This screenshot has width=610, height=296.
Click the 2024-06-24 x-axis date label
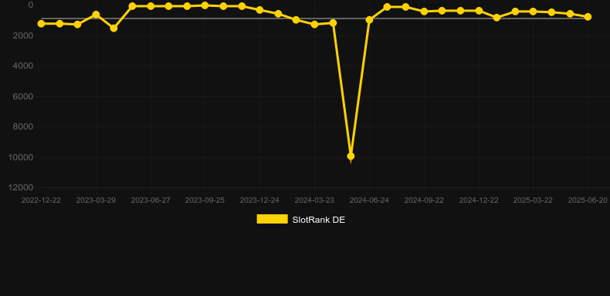click(369, 200)
